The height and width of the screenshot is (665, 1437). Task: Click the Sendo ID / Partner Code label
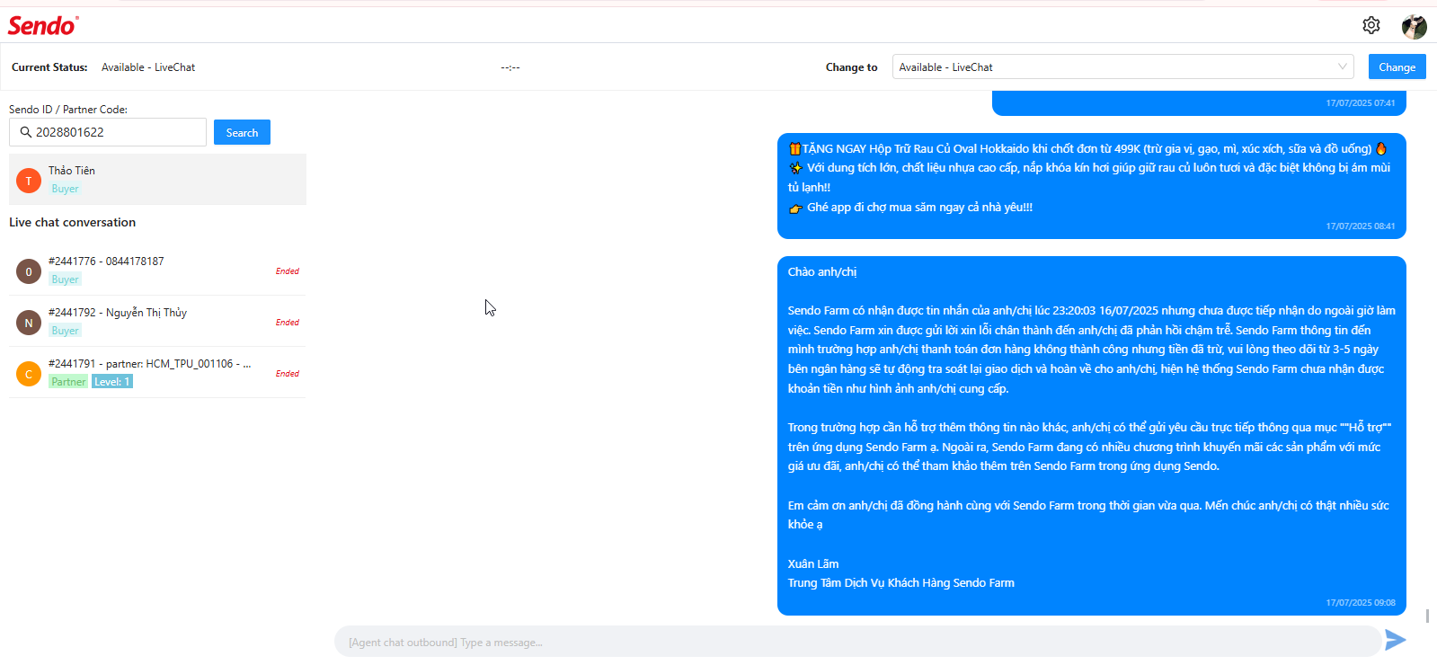coord(68,110)
